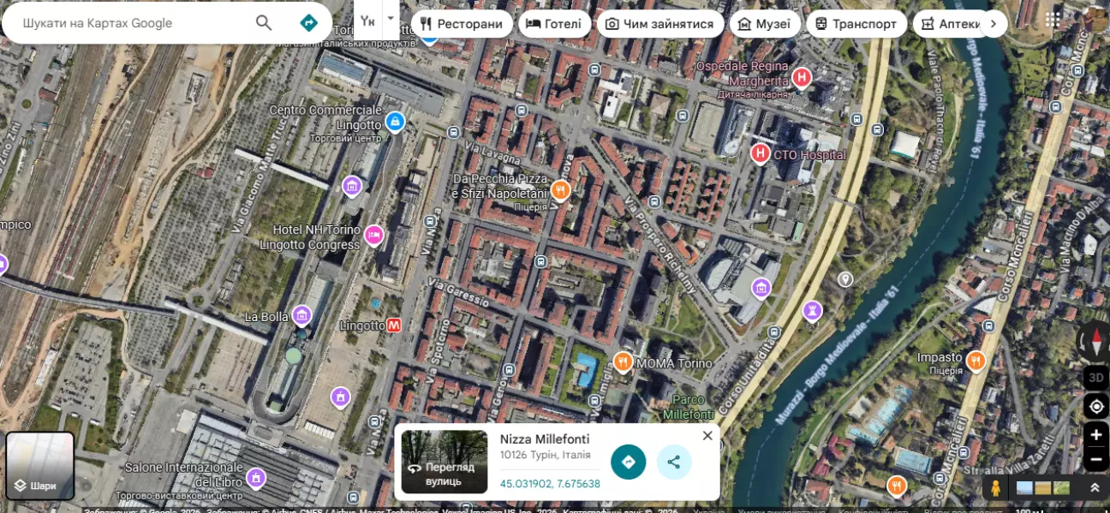The image size is (1110, 513).
Task: Open the Impasto pizzeria pin
Action: pos(975,361)
